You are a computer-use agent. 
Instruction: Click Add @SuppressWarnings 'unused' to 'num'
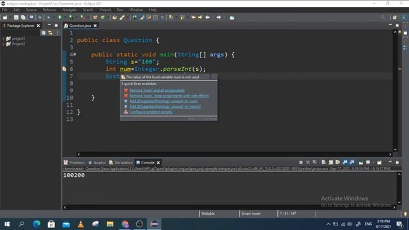pyautogui.click(x=164, y=101)
